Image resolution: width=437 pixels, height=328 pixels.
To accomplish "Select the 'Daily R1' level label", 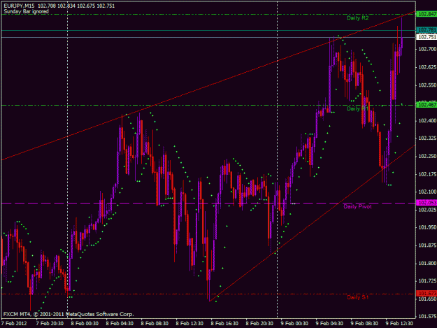I will (357, 108).
